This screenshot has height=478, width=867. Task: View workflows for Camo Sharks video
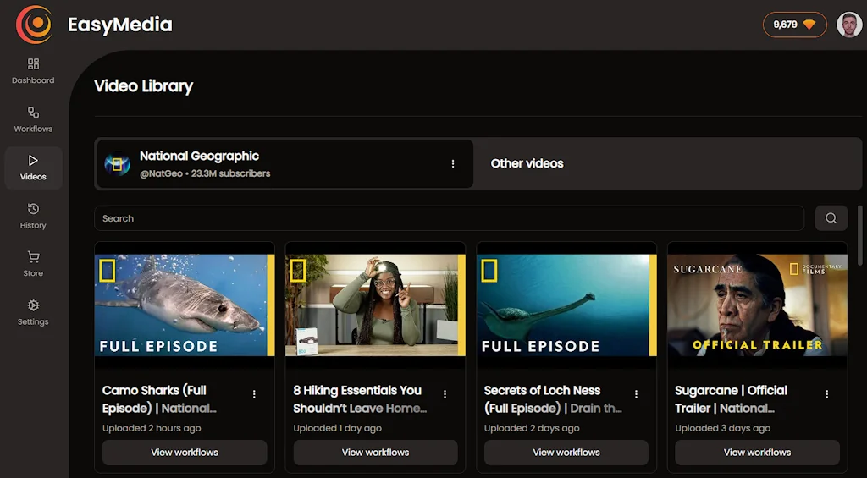point(185,452)
